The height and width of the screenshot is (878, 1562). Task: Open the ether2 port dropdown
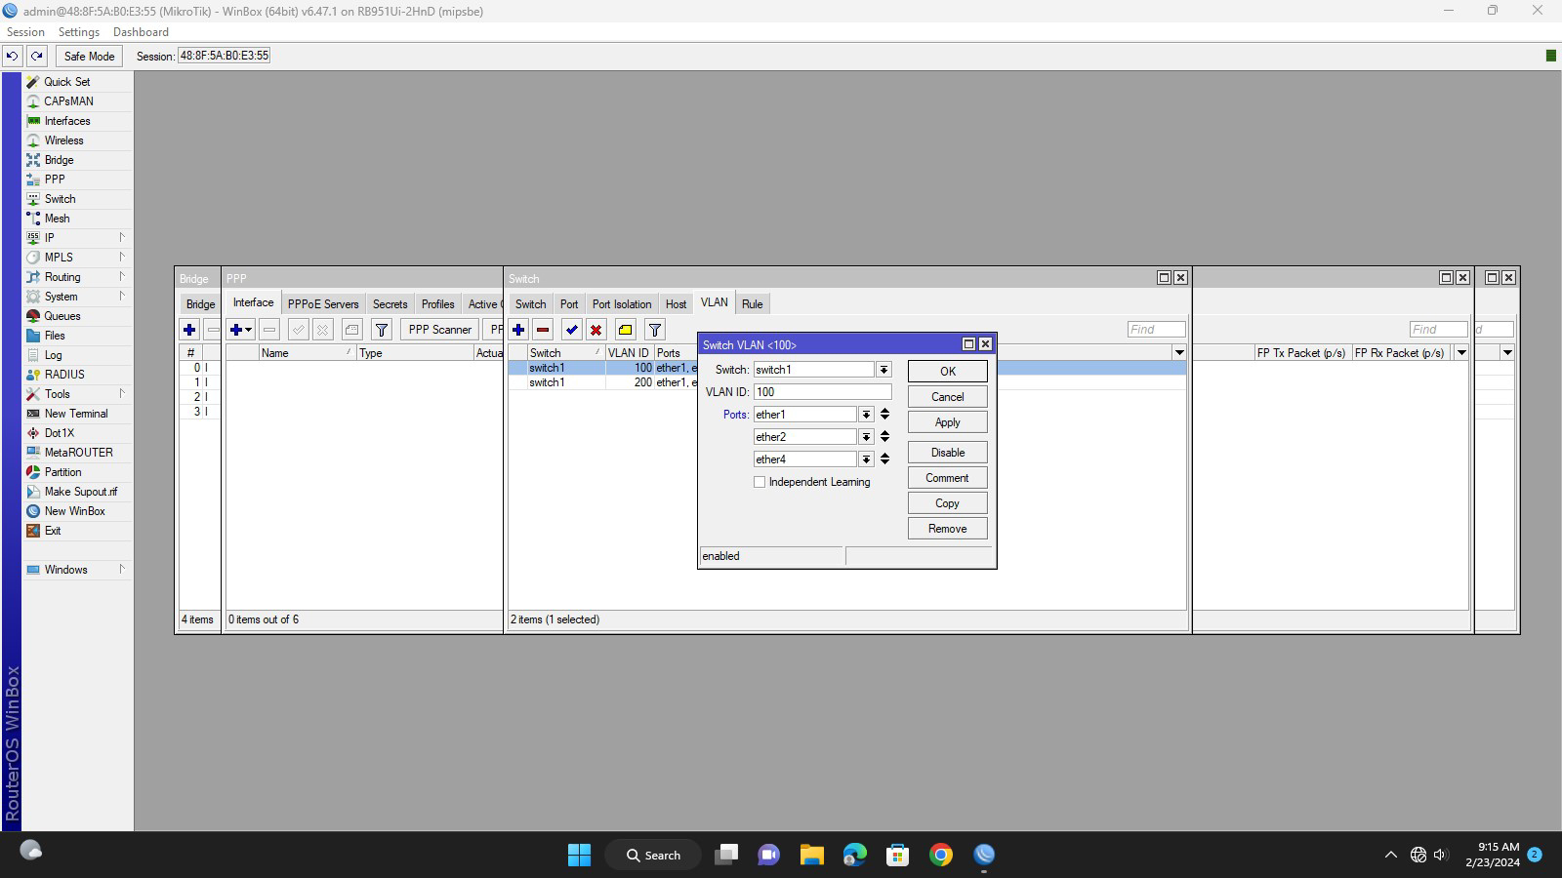pos(866,437)
